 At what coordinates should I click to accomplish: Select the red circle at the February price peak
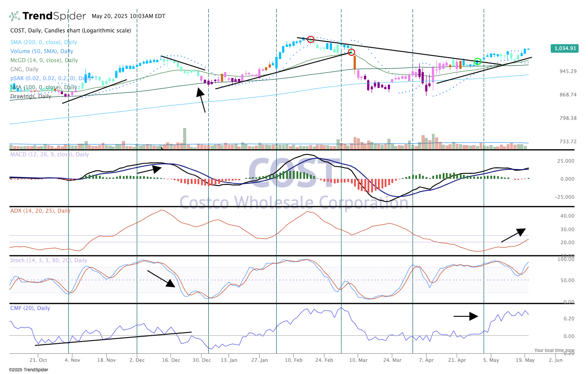pyautogui.click(x=310, y=39)
